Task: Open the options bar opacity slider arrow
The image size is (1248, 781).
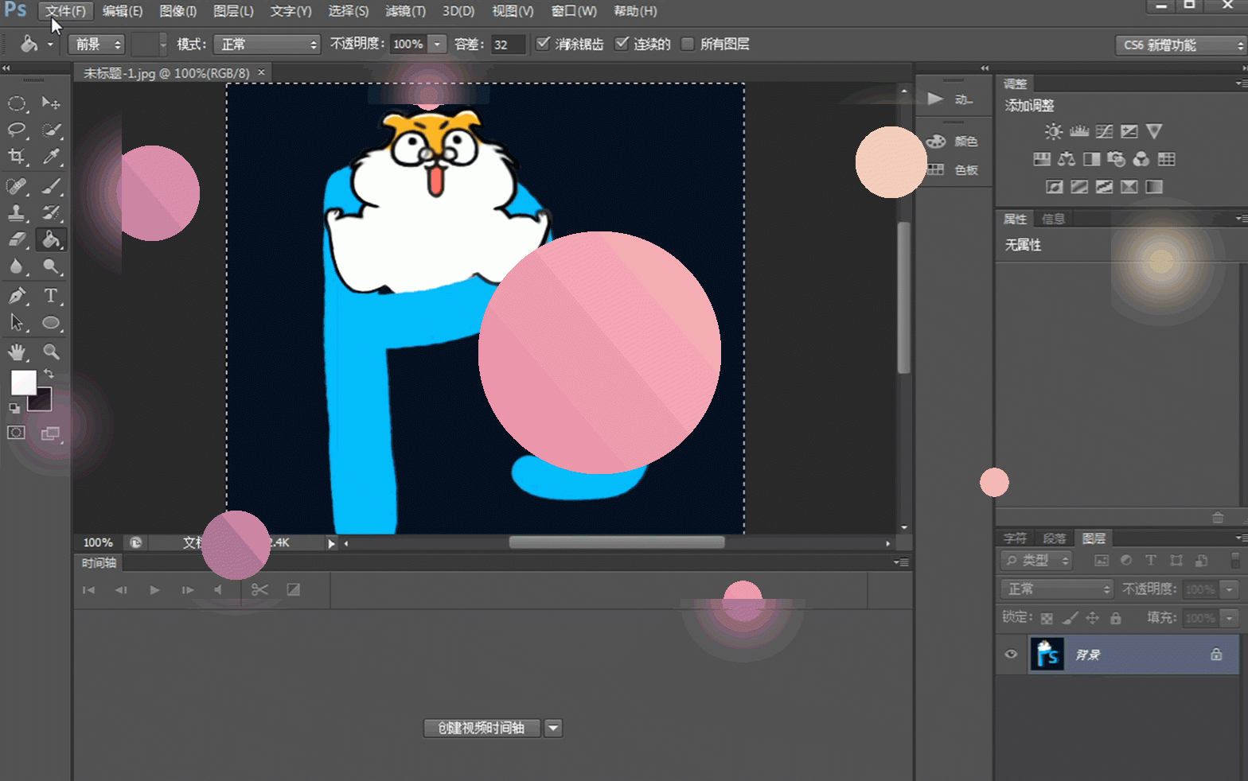Action: [x=437, y=45]
